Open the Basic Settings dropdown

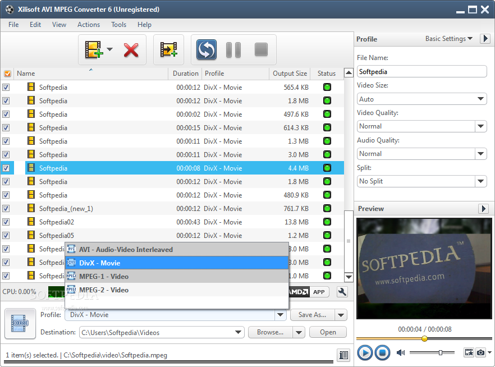448,39
